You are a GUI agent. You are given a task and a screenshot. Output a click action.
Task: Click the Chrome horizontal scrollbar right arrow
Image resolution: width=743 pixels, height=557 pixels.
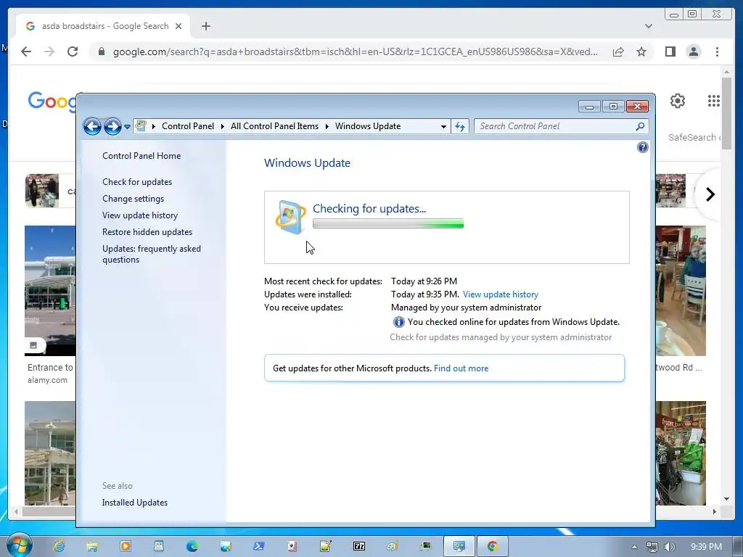click(715, 511)
